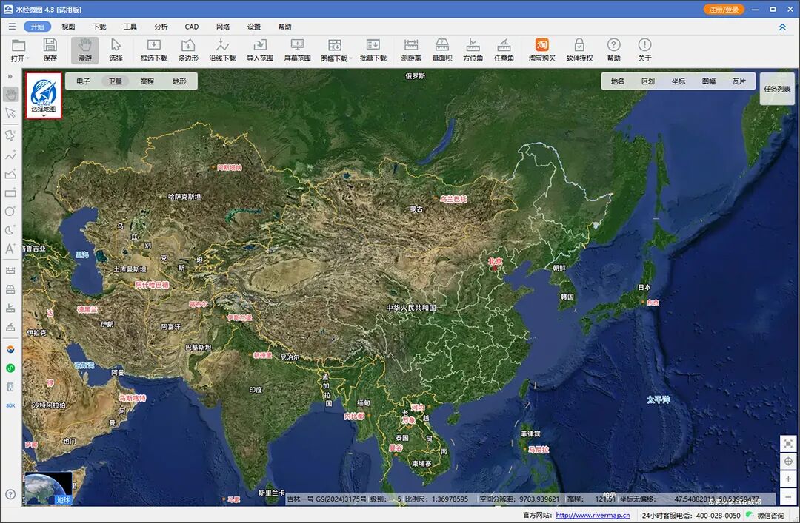This screenshot has height=523, width=800.
Task: Open 软件授权 software license
Action: pos(579,50)
